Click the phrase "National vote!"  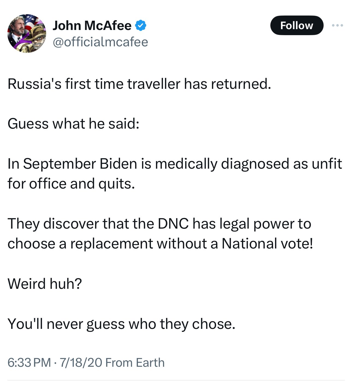tap(267, 244)
